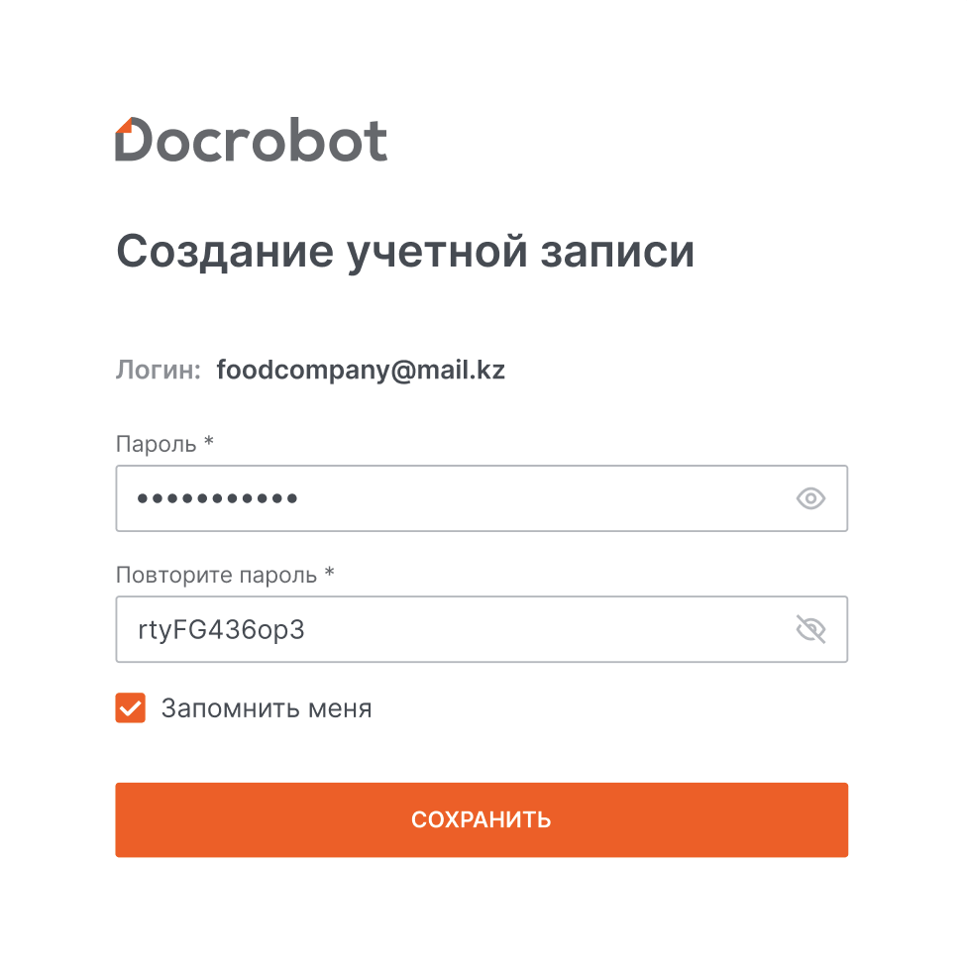The height and width of the screenshot is (971, 967).
Task: Show the password using the eye icon
Action: coord(810,498)
